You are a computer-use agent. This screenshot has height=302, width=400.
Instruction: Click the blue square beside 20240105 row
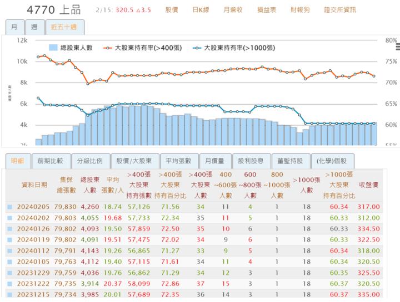(x=9, y=262)
